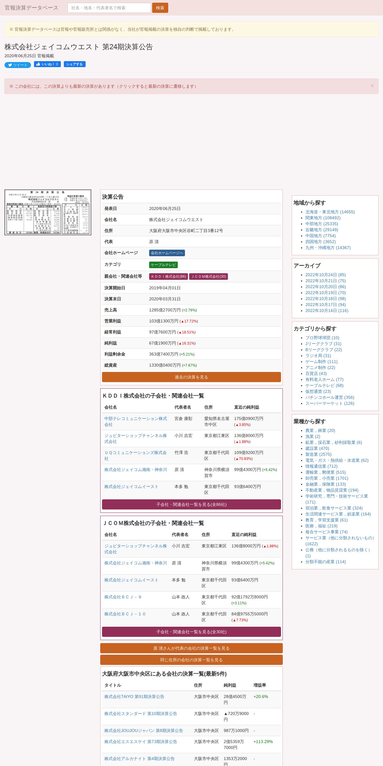Open the ＫＤＤＩ株式会社(86) parent company badge
This screenshot has width=383, height=766.
click(x=169, y=277)
